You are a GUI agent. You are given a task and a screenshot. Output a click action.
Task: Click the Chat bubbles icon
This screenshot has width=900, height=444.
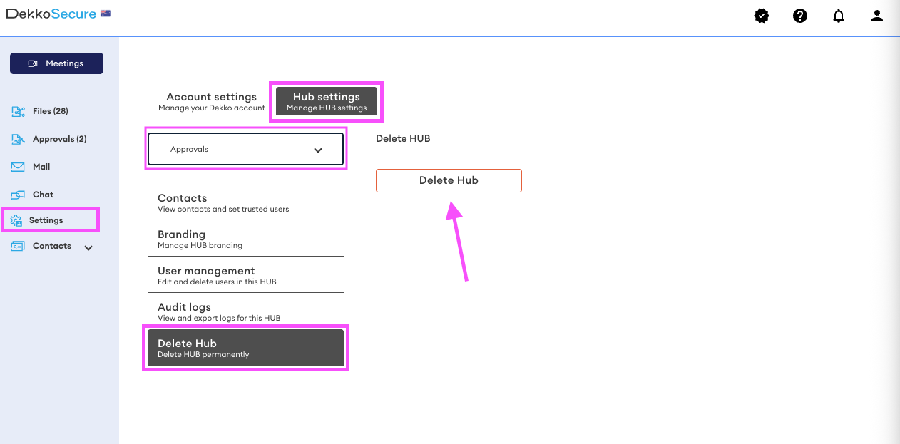(19, 195)
